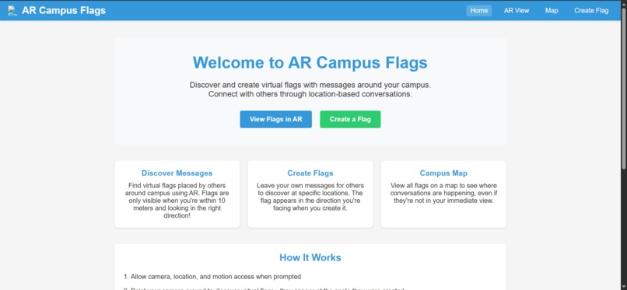Click the 'View all flags on a map' description
The width and height of the screenshot is (627, 290).
pos(443,194)
